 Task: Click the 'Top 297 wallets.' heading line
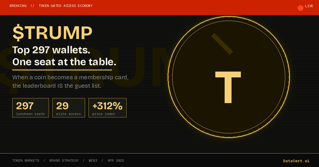51,50
